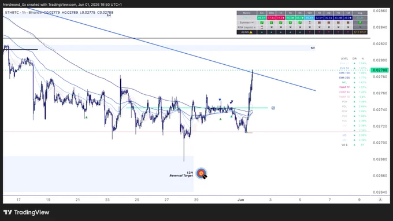The height and width of the screenshot is (221, 393).
Task: Click the '29' date axis label
Action: pyautogui.click(x=196, y=200)
